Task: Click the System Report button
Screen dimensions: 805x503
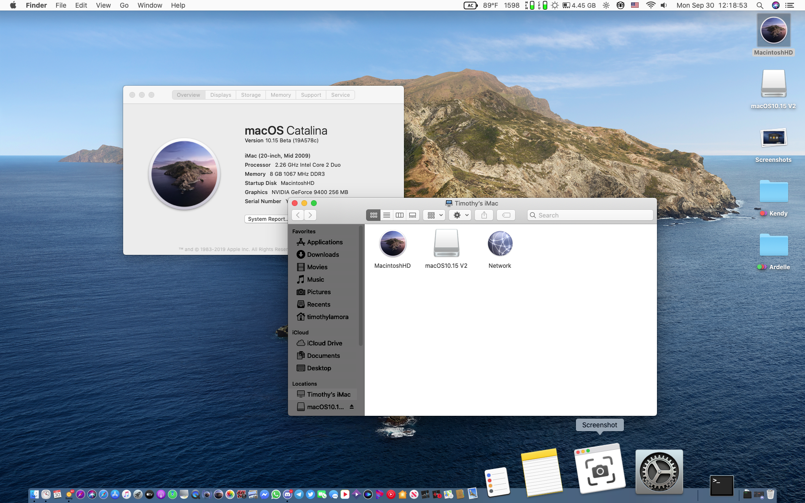Action: [266, 219]
